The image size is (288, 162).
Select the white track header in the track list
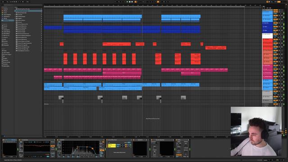(267, 36)
